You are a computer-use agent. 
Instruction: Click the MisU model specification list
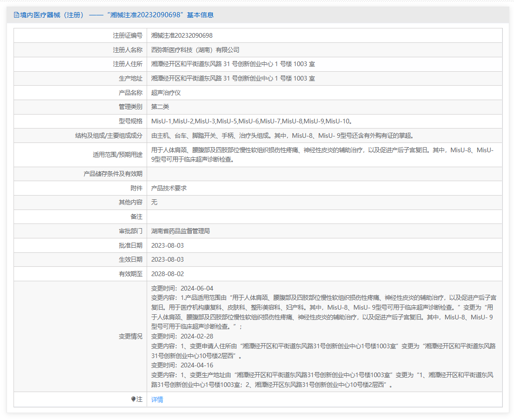tap(251, 122)
